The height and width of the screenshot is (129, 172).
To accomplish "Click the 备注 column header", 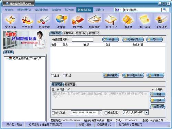I will pos(118,45).
